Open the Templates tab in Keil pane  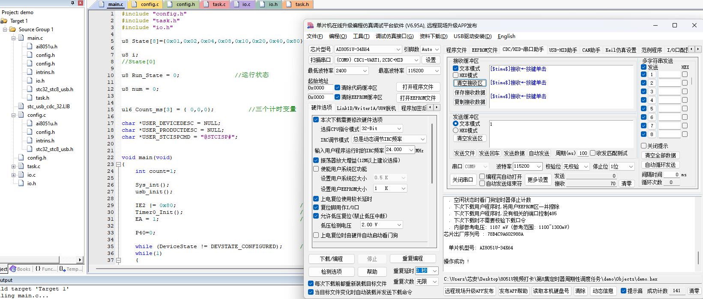click(71, 269)
